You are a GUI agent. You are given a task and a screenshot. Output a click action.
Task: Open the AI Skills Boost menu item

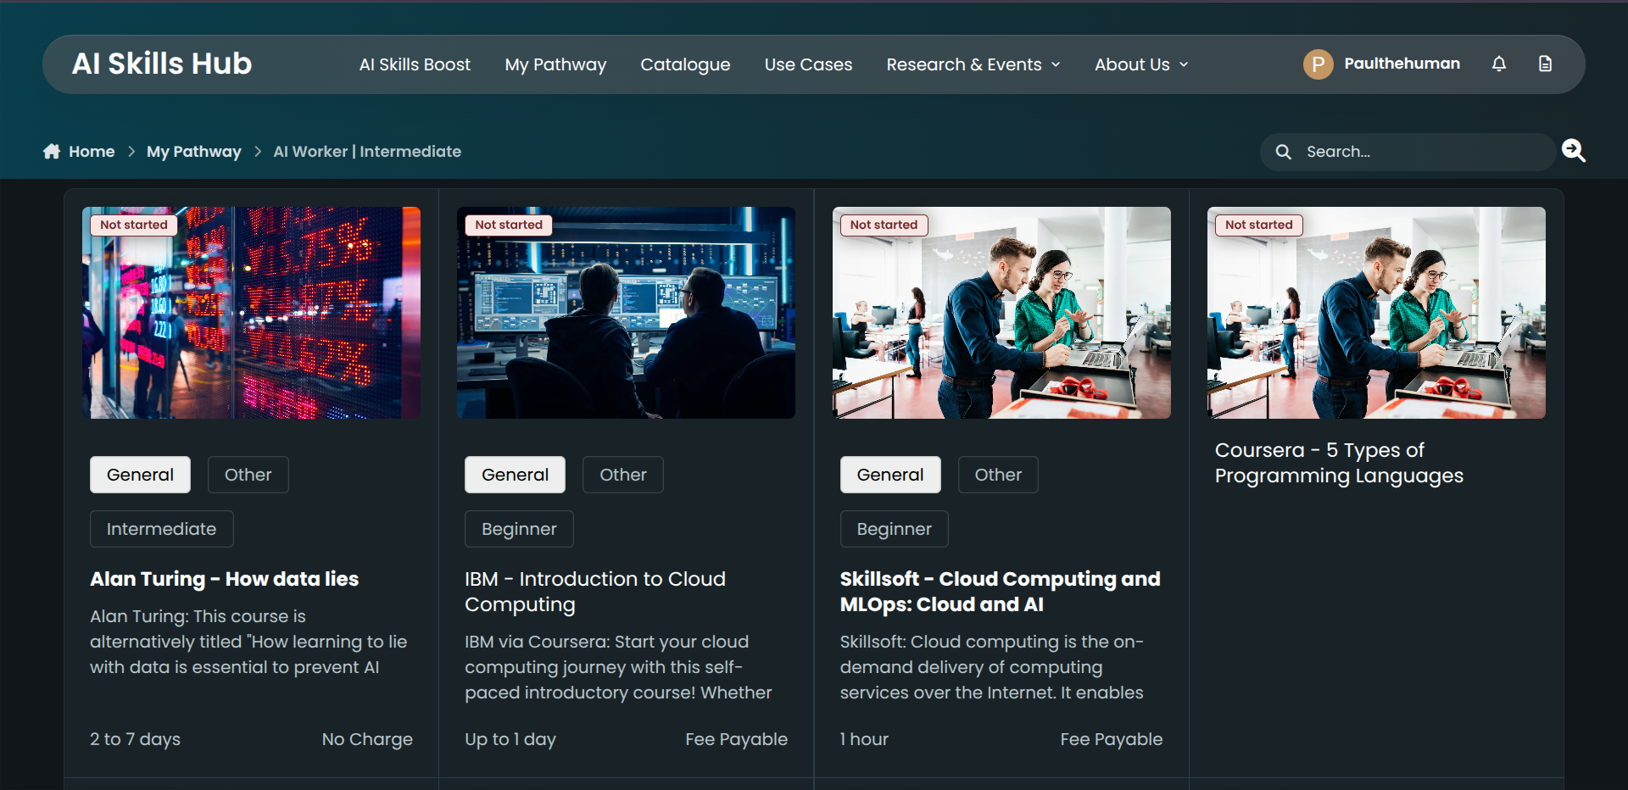point(415,64)
